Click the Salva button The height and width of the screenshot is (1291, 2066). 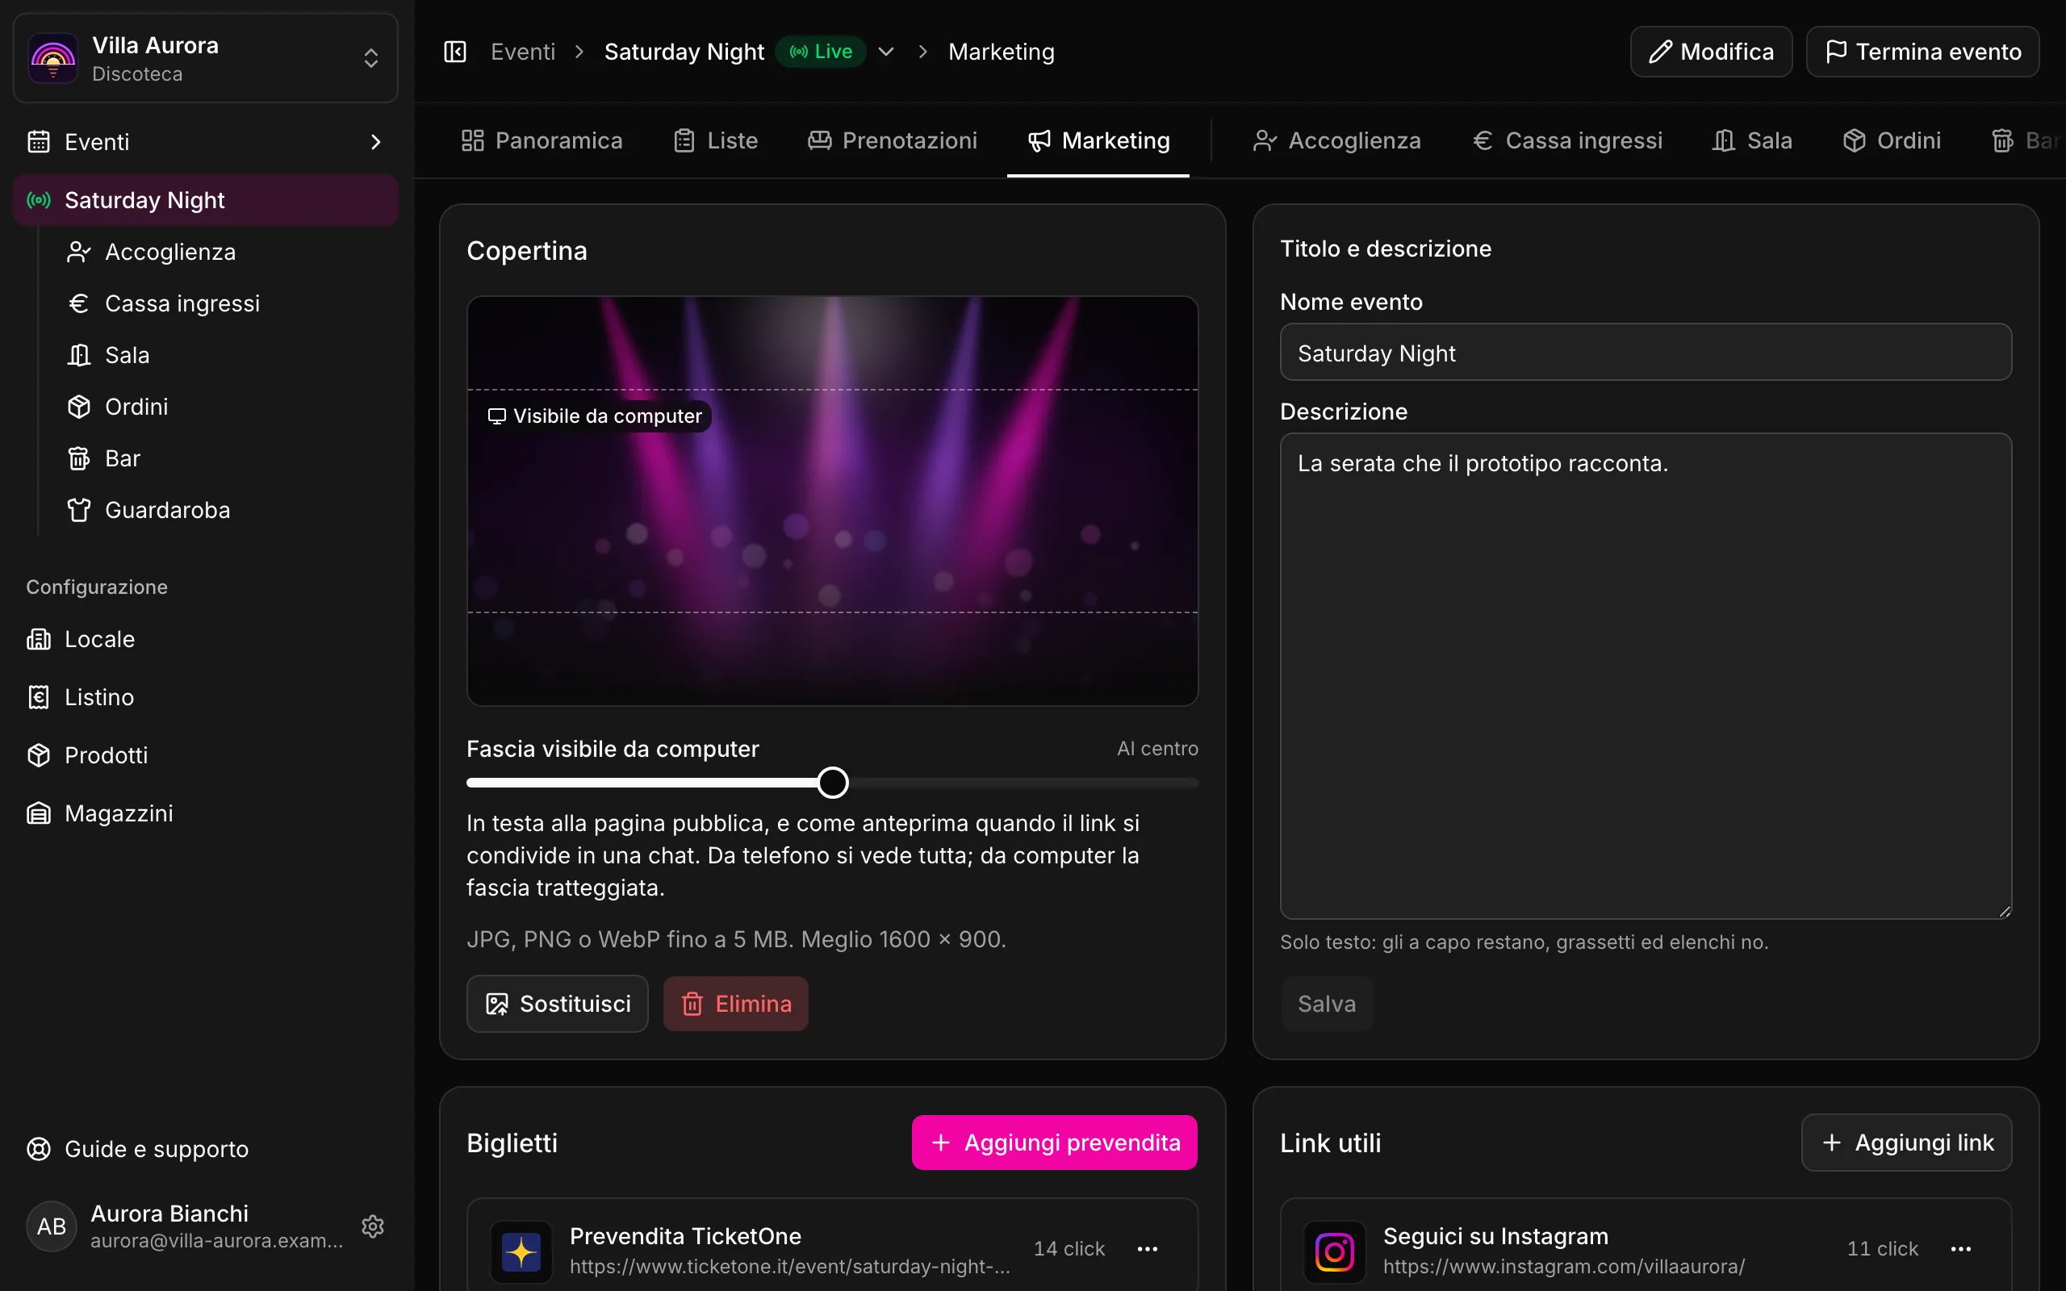click(x=1327, y=1003)
